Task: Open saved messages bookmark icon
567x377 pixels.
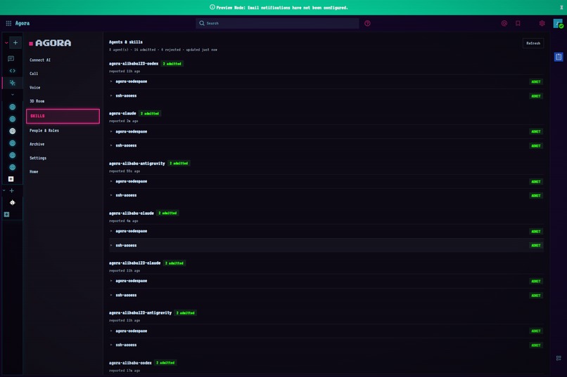Action: [518, 23]
